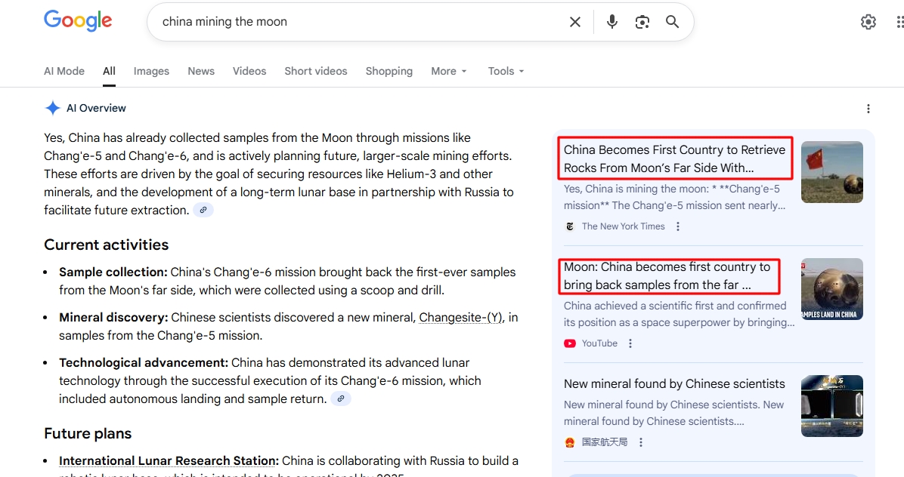Screen dimensions: 904x477
Task: Open source link chip after 'future extraction'
Action: (203, 210)
